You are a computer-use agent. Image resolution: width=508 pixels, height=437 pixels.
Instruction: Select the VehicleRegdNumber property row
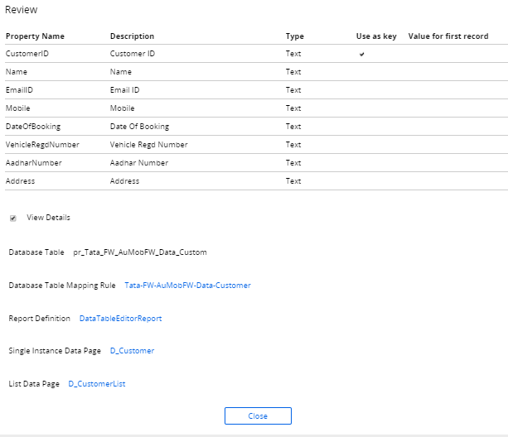[x=42, y=145]
